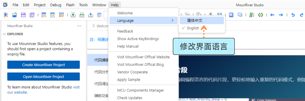The image size is (305, 101).
Task: Click the stacked layers toolbar icon
Action: (99, 15)
